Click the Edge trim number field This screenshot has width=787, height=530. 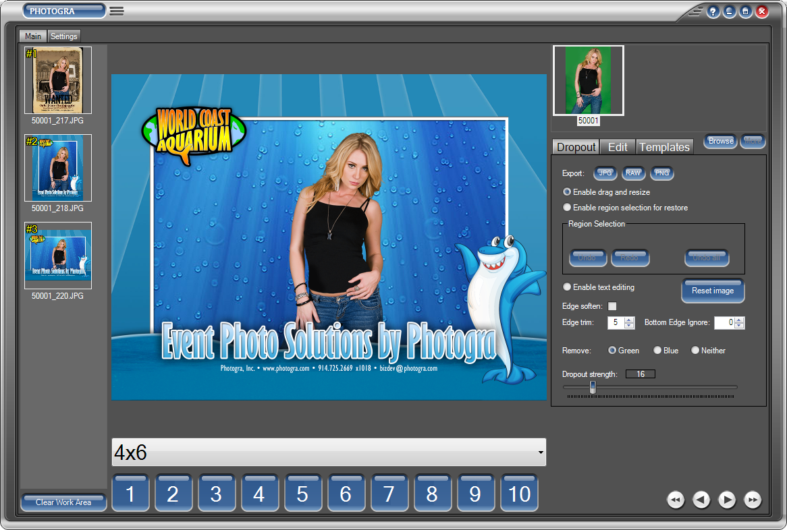(616, 322)
